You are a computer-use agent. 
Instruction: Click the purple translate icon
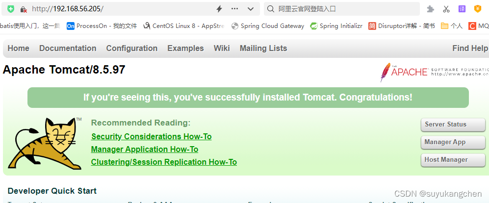[x=462, y=9]
